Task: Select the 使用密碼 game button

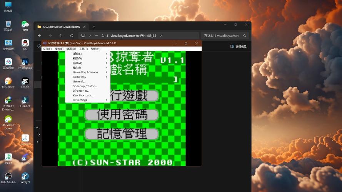Action: click(x=122, y=115)
